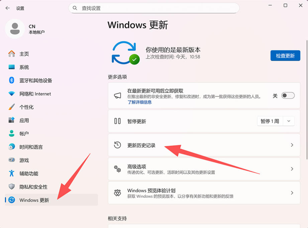Viewport: 308px width, 228px height.
Task: Open the 更新历史记录 chevron arrow
Action: click(x=292, y=145)
